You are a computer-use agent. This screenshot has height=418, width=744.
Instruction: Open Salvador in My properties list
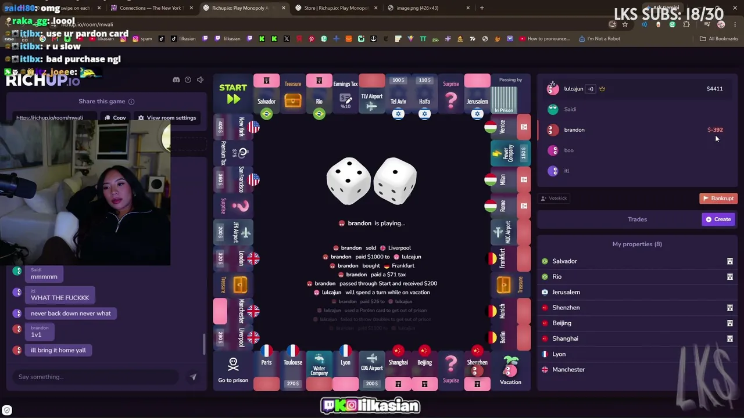637,261
